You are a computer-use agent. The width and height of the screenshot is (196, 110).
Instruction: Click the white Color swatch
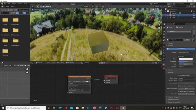click(x=186, y=59)
